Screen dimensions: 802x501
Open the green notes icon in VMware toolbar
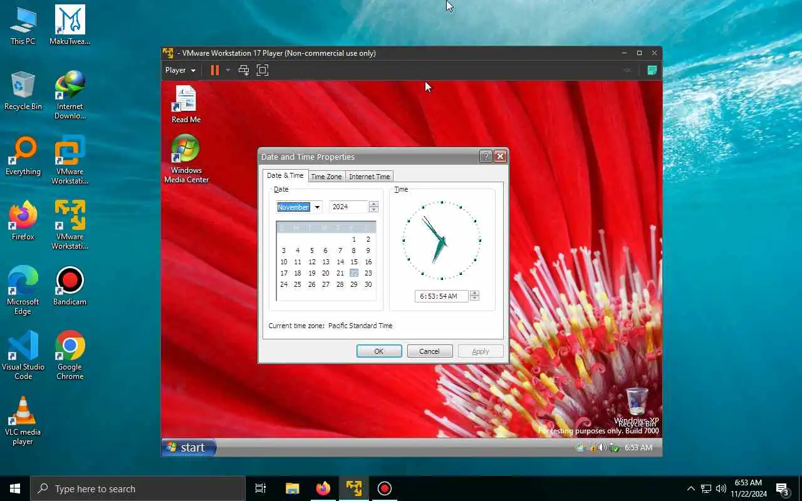[652, 70]
